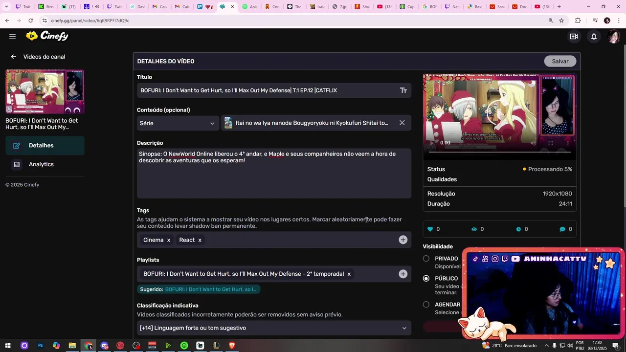Click the 1920x1080 resolution value
Screen dimensions: 626x352
[557, 194]
